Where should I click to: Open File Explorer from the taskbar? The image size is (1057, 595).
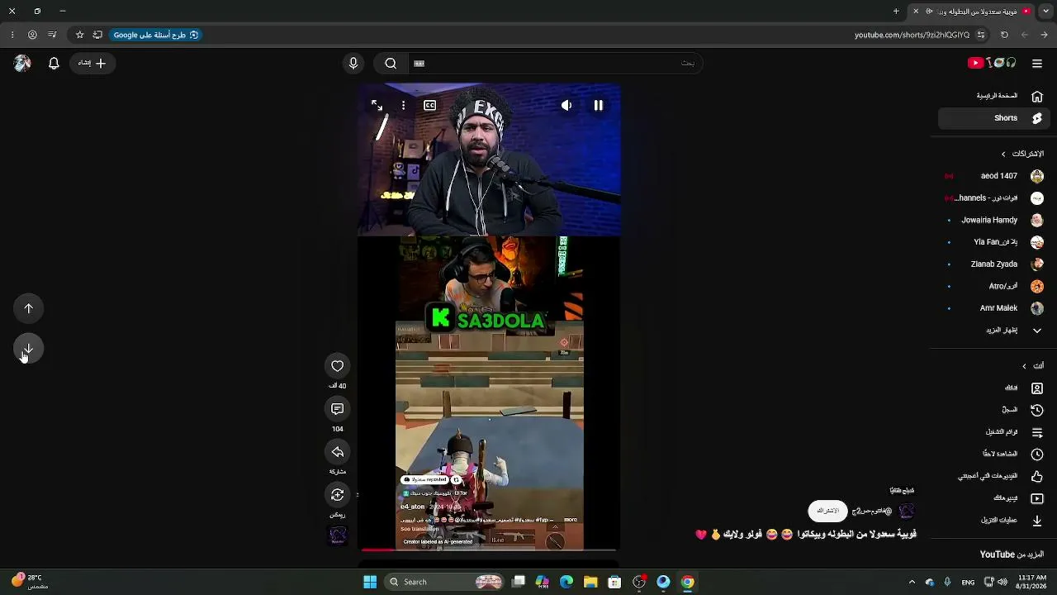(590, 582)
